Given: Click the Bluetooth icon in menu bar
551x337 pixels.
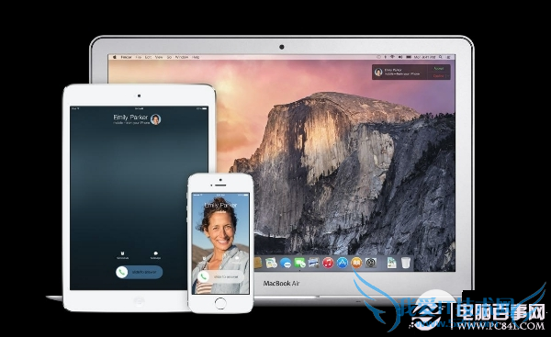Looking at the screenshot, I should (x=385, y=57).
